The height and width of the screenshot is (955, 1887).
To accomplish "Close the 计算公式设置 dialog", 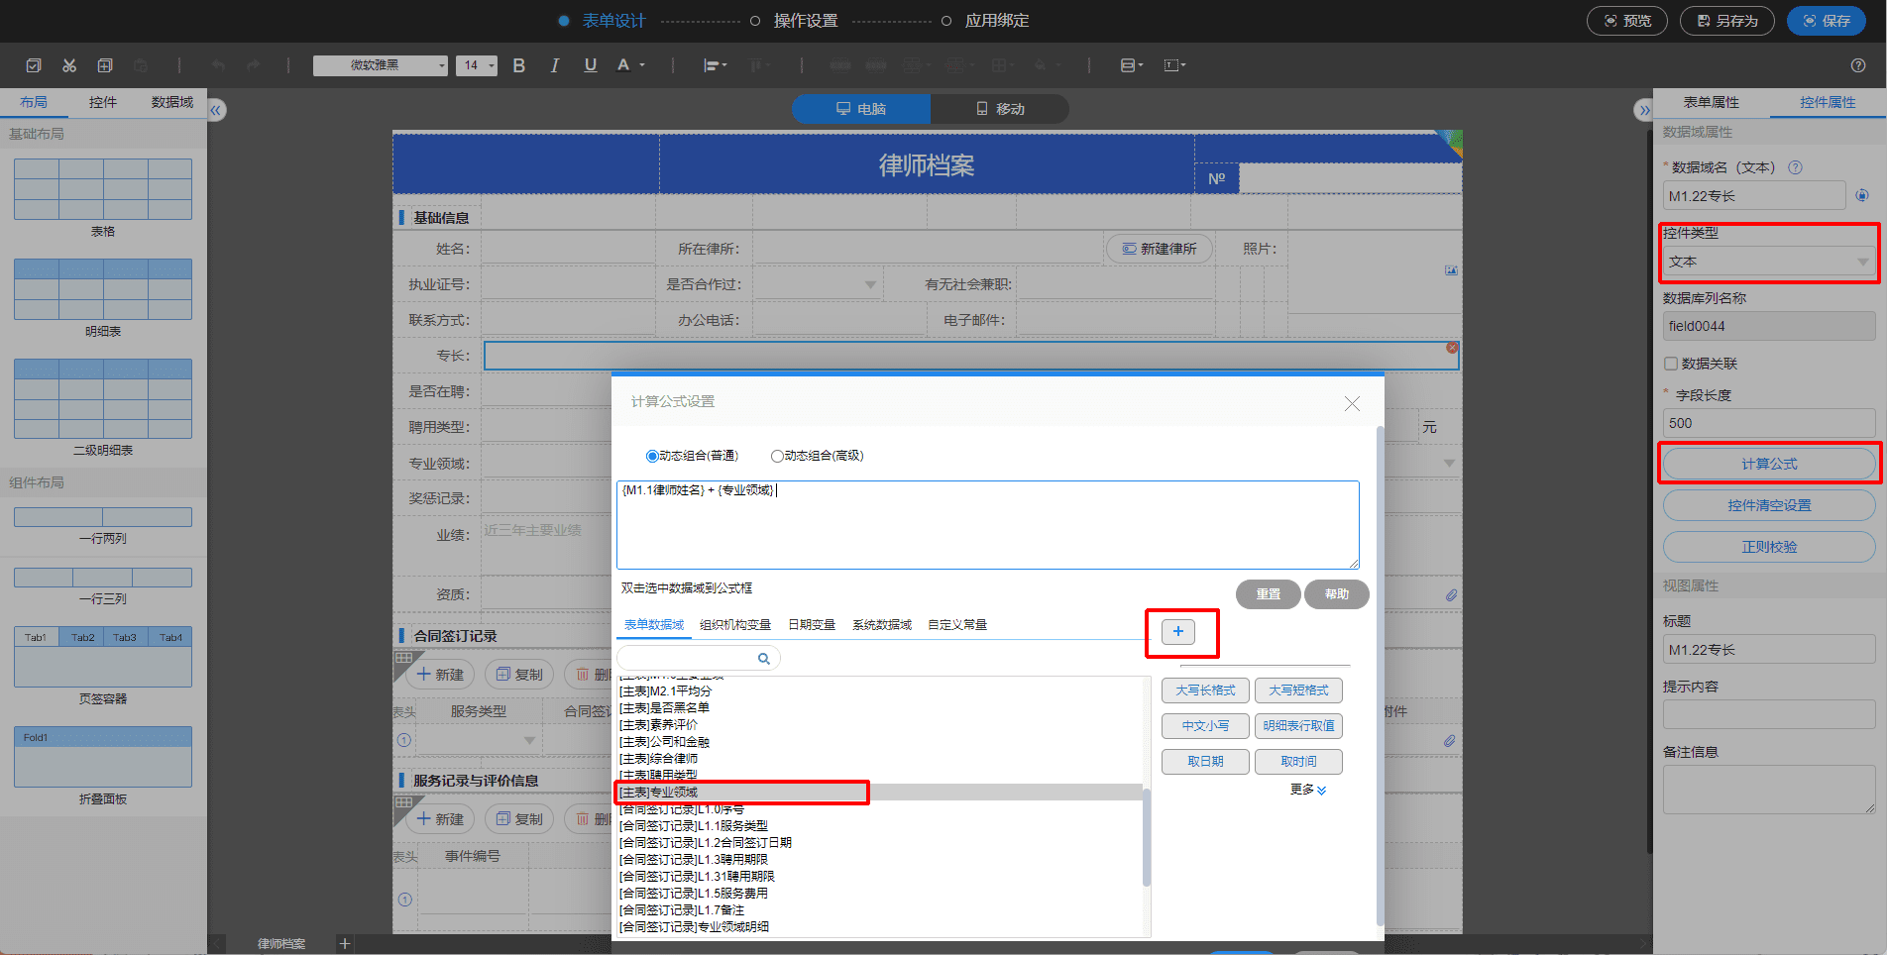I will pos(1352,403).
